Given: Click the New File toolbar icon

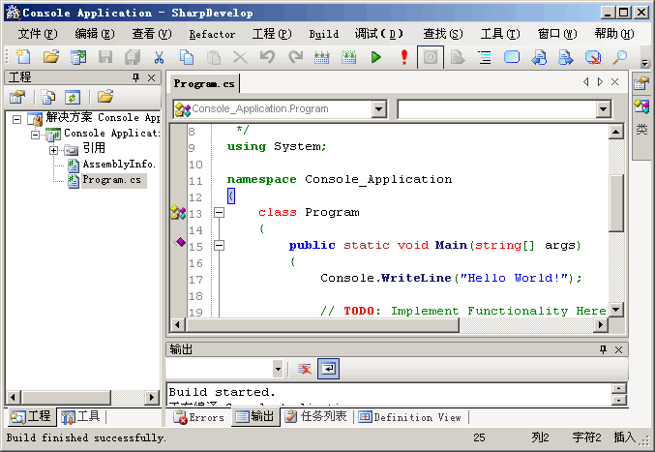Looking at the screenshot, I should pos(23,57).
